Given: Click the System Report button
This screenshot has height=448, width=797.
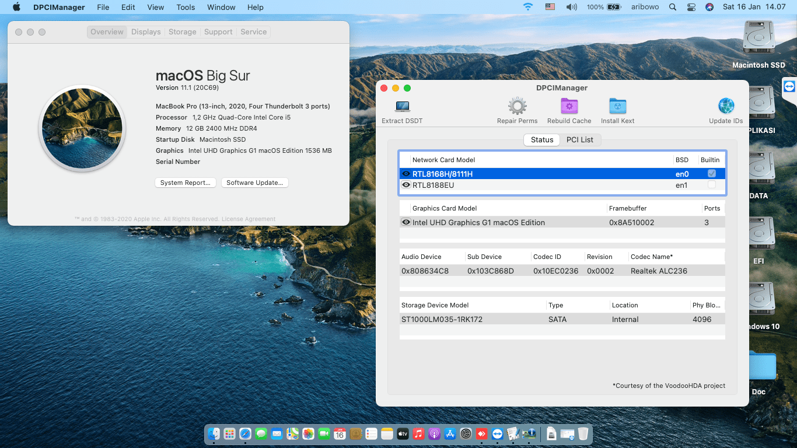Looking at the screenshot, I should (186, 183).
